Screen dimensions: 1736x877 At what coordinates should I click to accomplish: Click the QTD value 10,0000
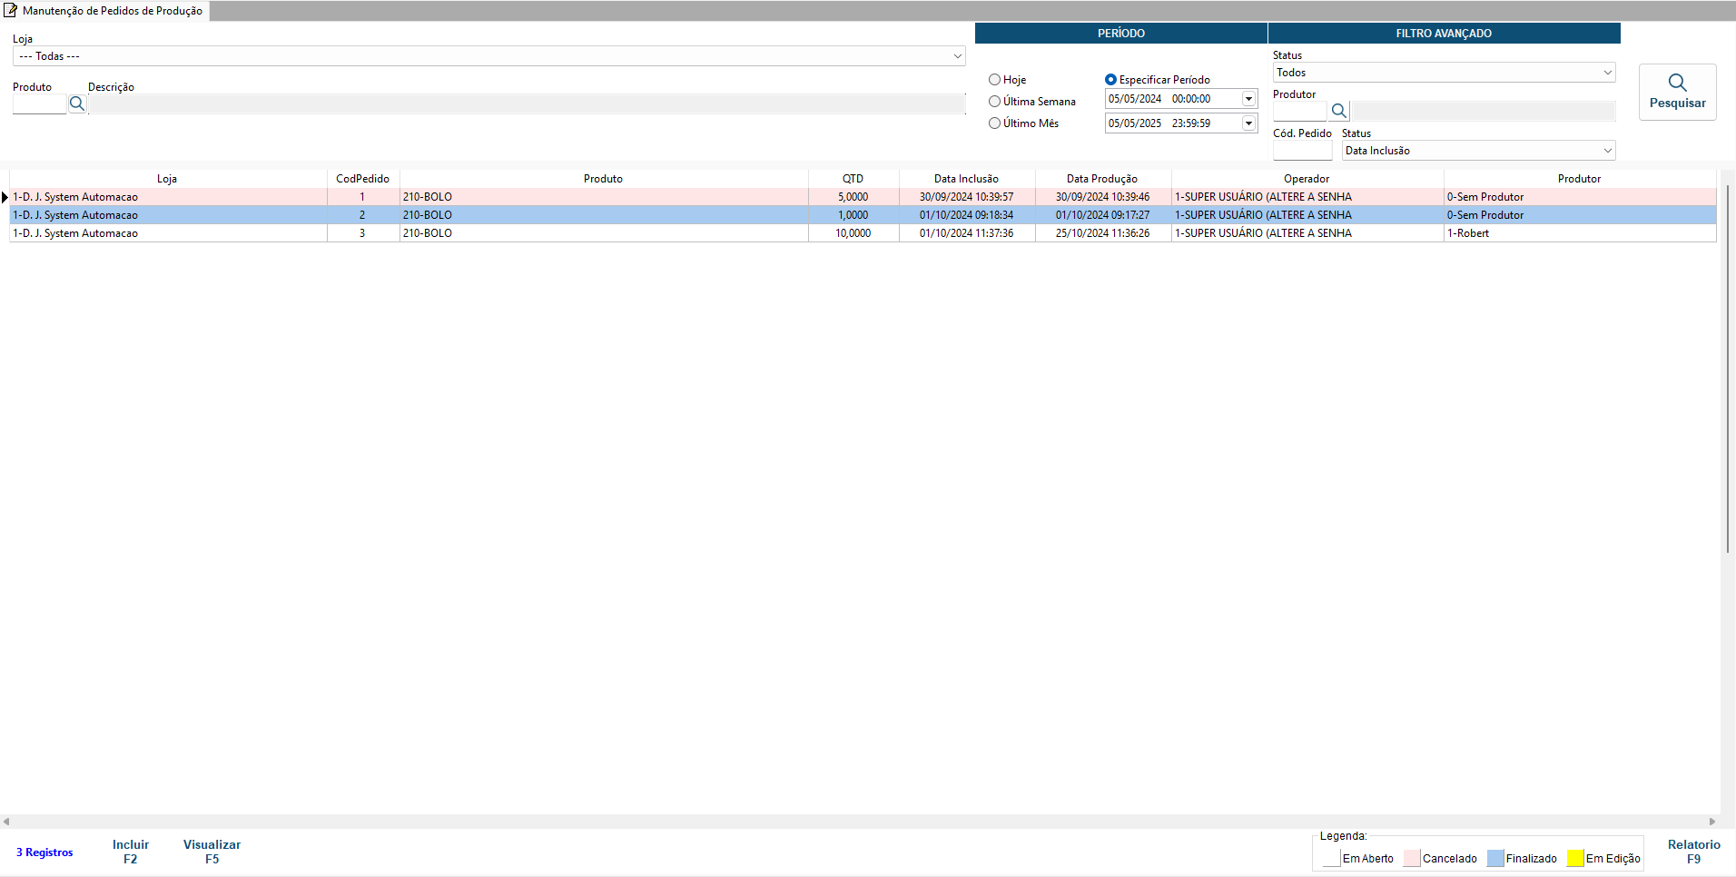[853, 233]
